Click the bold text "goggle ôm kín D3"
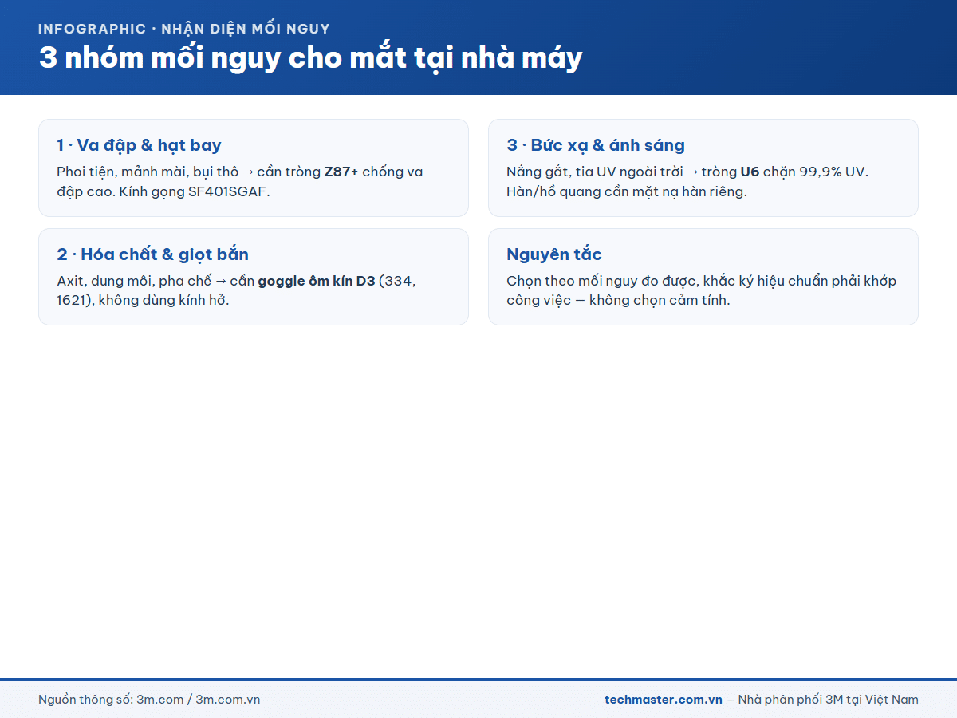The image size is (957, 718). coord(317,282)
